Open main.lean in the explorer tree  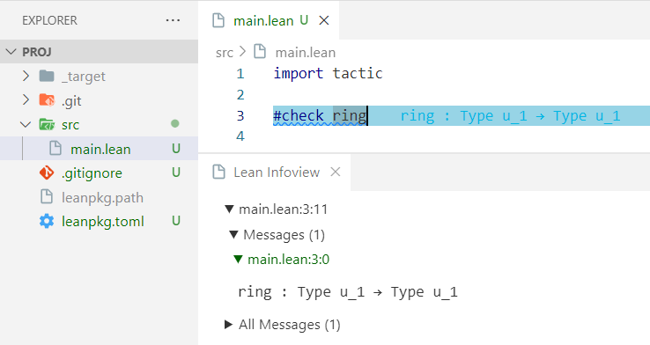[x=100, y=149]
